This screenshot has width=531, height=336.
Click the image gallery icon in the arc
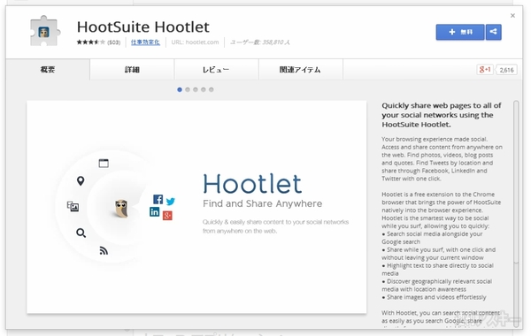73,206
